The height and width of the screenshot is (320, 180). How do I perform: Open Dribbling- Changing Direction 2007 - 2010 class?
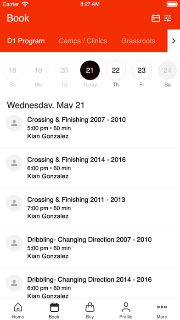[x=90, y=248]
